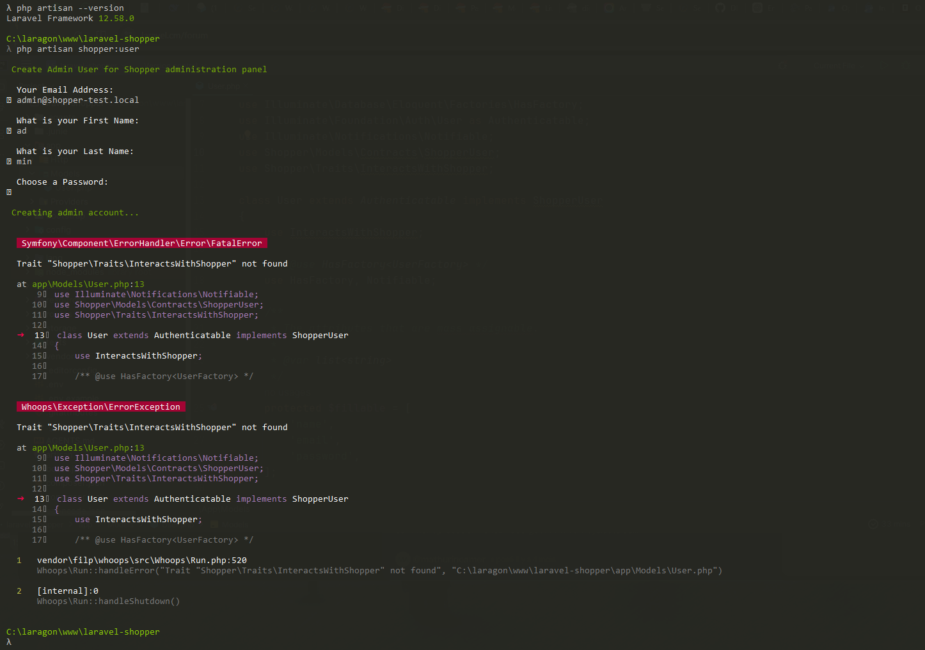
Task: Select the entered email admin@shopper-test.local
Action: tap(78, 100)
